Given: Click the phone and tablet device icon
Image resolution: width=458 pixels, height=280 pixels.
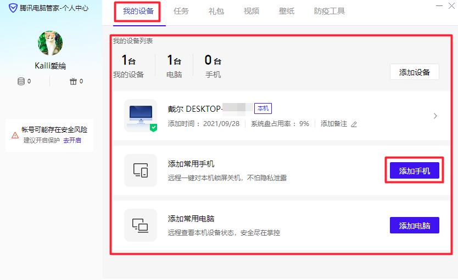Looking at the screenshot, I should pyautogui.click(x=141, y=170).
